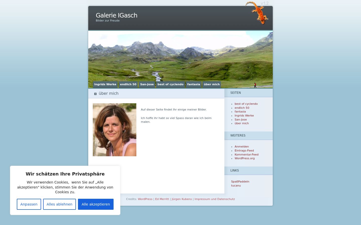Image resolution: width=361 pixels, height=225 pixels.
Task: Click the 'WordPress' credits link in footer
Action: click(x=145, y=199)
